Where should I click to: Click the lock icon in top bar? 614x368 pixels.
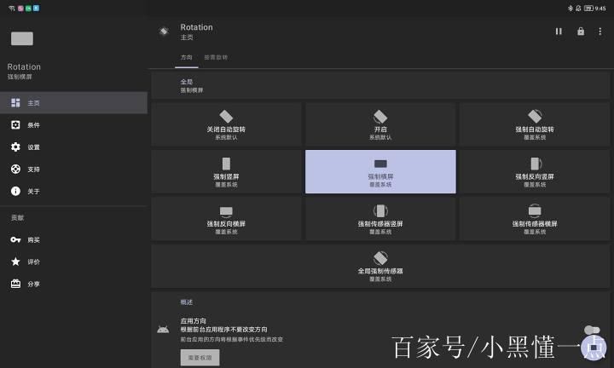(581, 32)
